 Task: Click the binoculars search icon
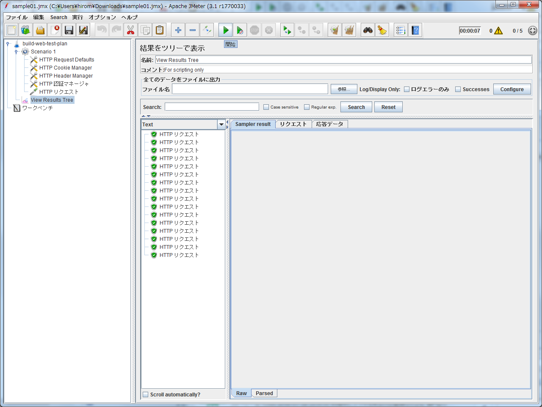(x=368, y=30)
